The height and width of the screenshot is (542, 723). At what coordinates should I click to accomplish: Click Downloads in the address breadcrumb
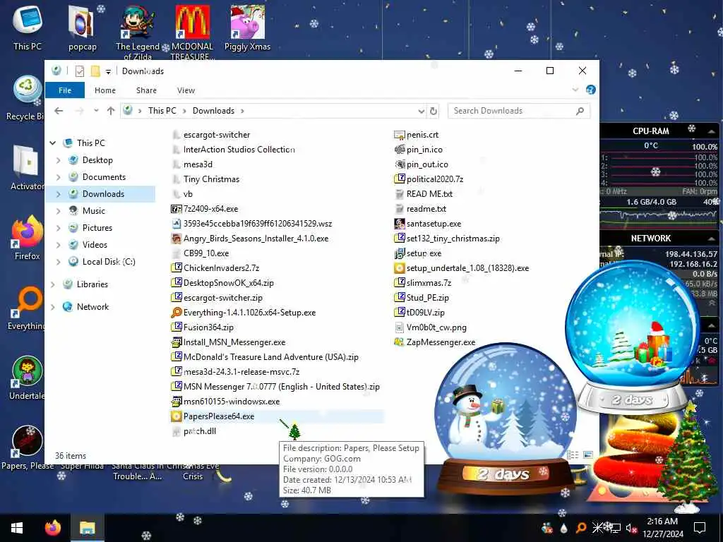click(213, 111)
